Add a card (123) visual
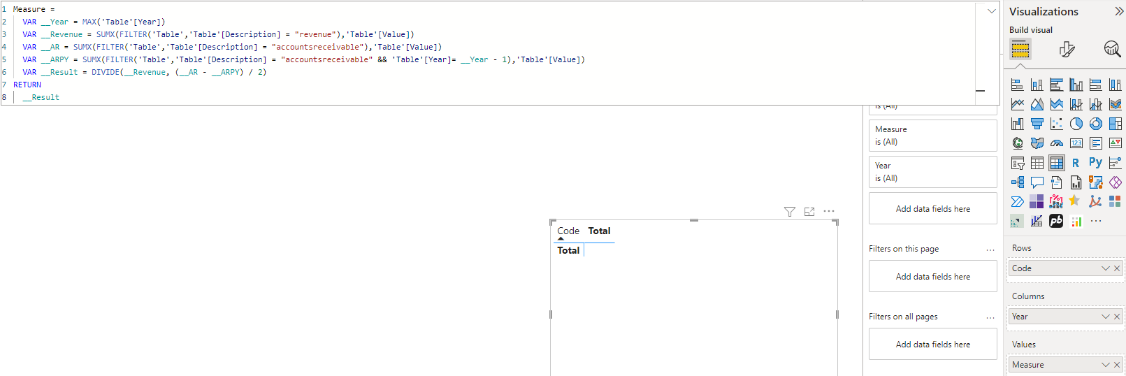The height and width of the screenshot is (376, 1126). click(1076, 143)
